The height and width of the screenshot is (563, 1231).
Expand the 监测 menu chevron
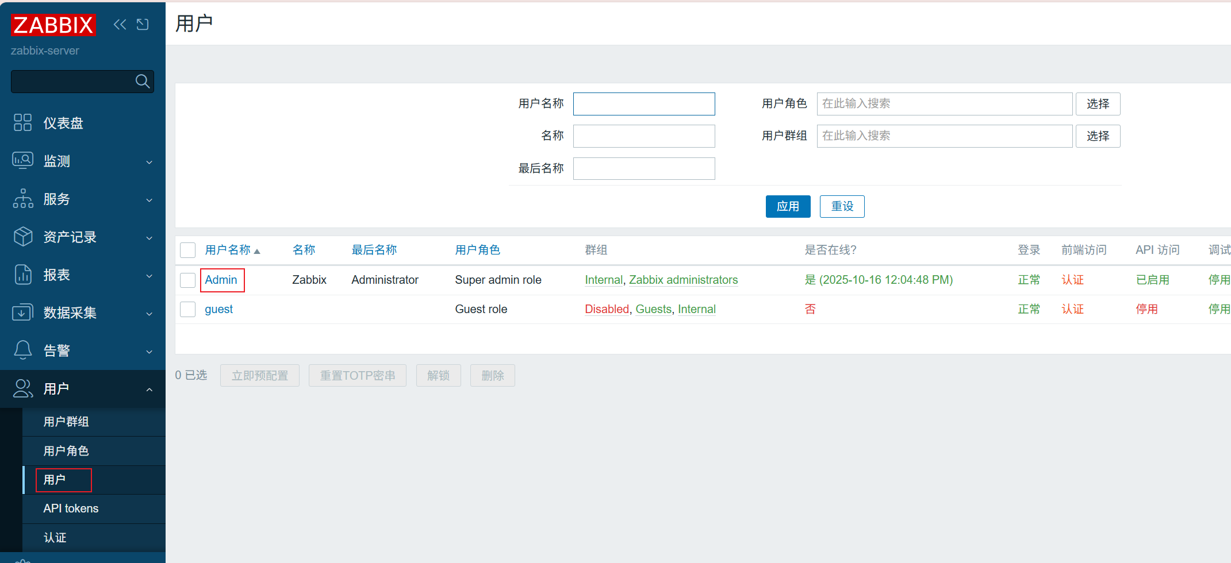coord(149,162)
